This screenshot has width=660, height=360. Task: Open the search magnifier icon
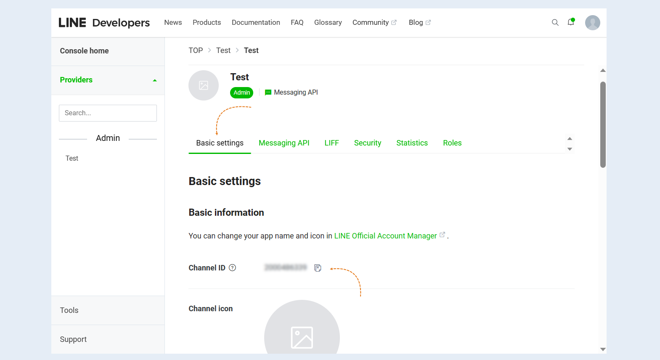coord(555,22)
